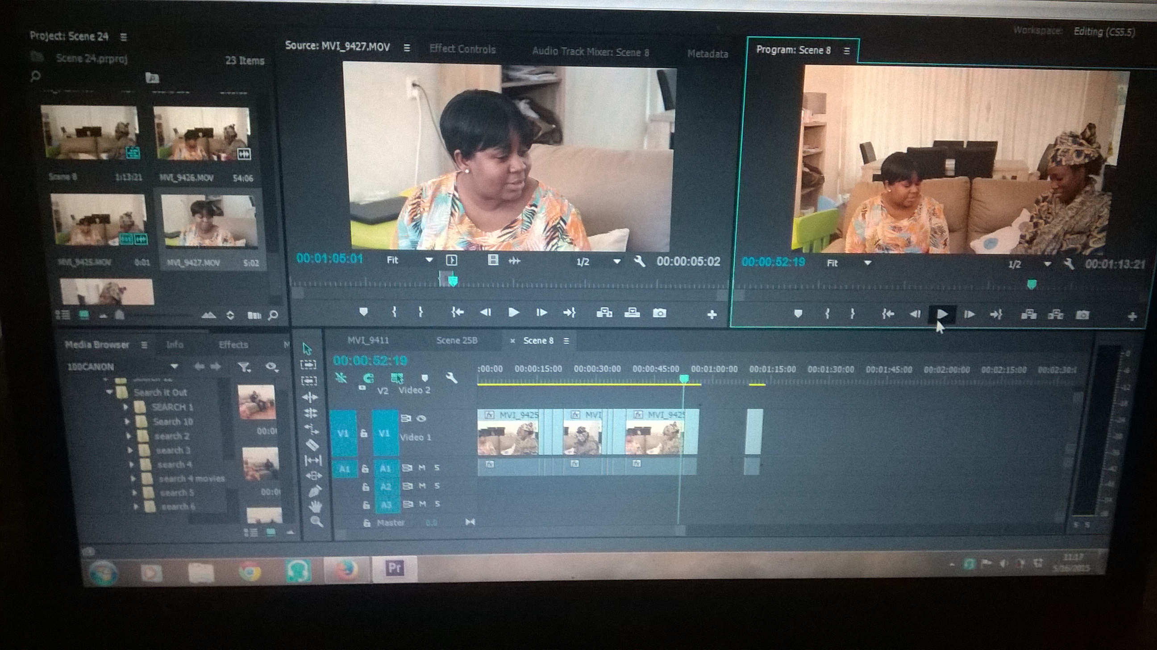The image size is (1157, 650).
Task: Expand the SEARCH 1 folder
Action: click(126, 407)
